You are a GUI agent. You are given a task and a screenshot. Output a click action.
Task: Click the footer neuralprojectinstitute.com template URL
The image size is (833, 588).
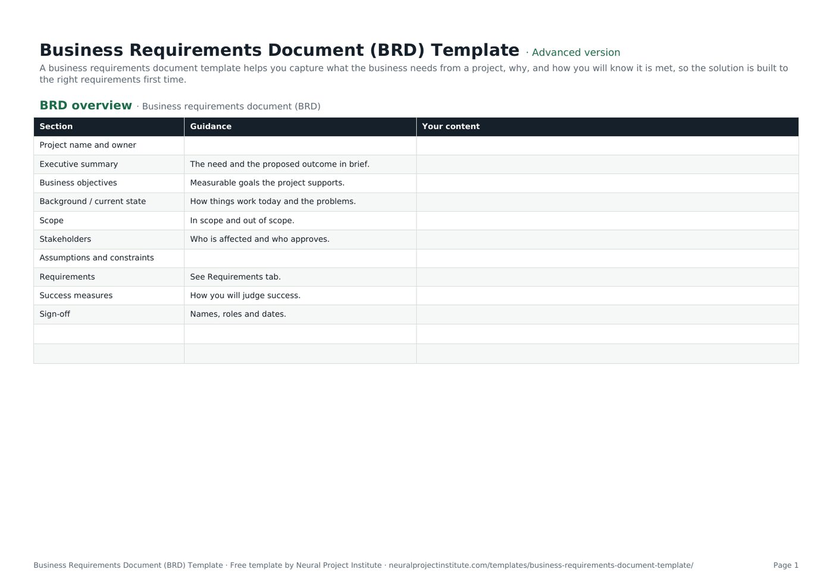541,565
